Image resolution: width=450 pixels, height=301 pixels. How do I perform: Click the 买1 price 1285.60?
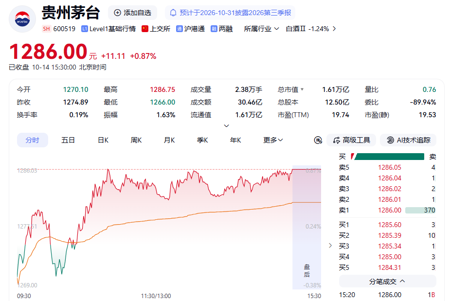(390, 225)
